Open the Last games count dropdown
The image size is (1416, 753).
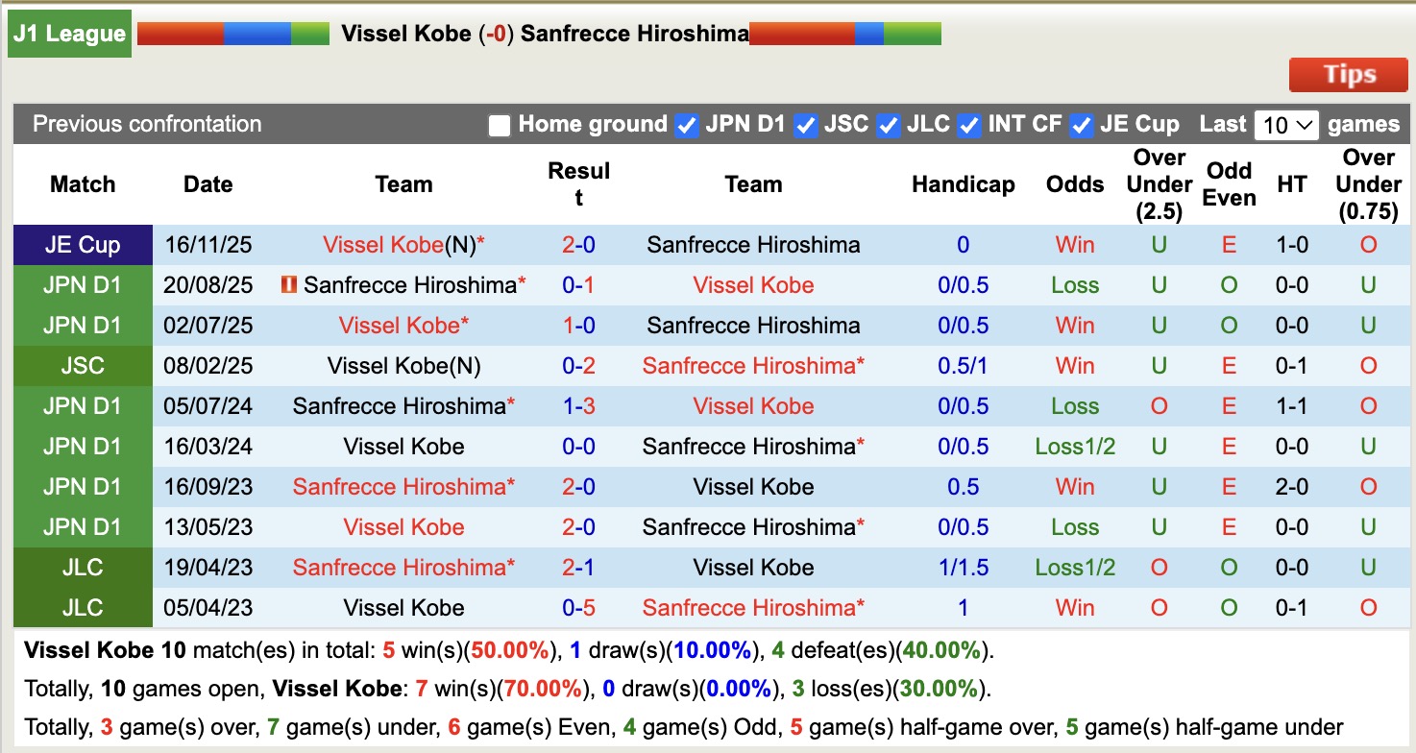pos(1285,124)
